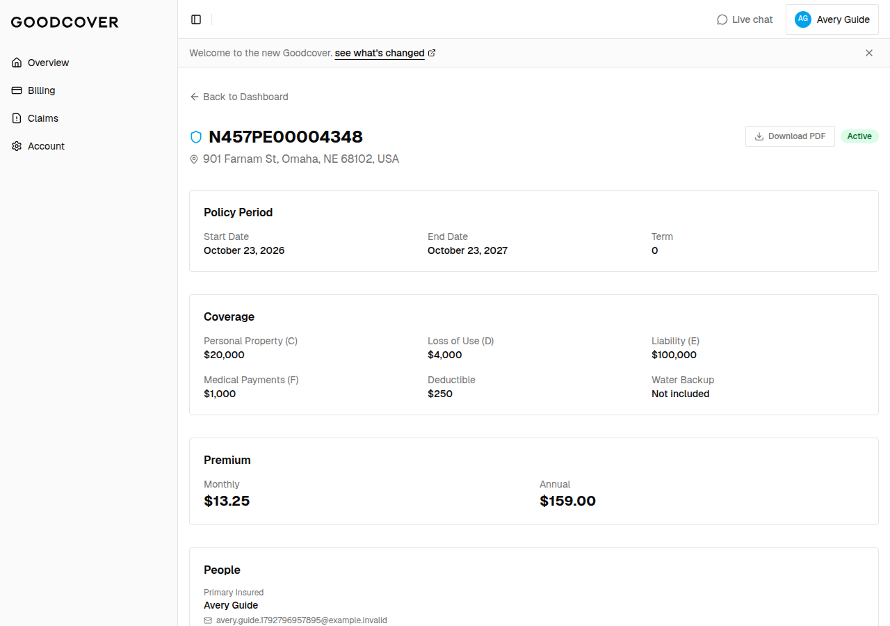
Task: Open the Claims page
Action: click(x=89, y=118)
